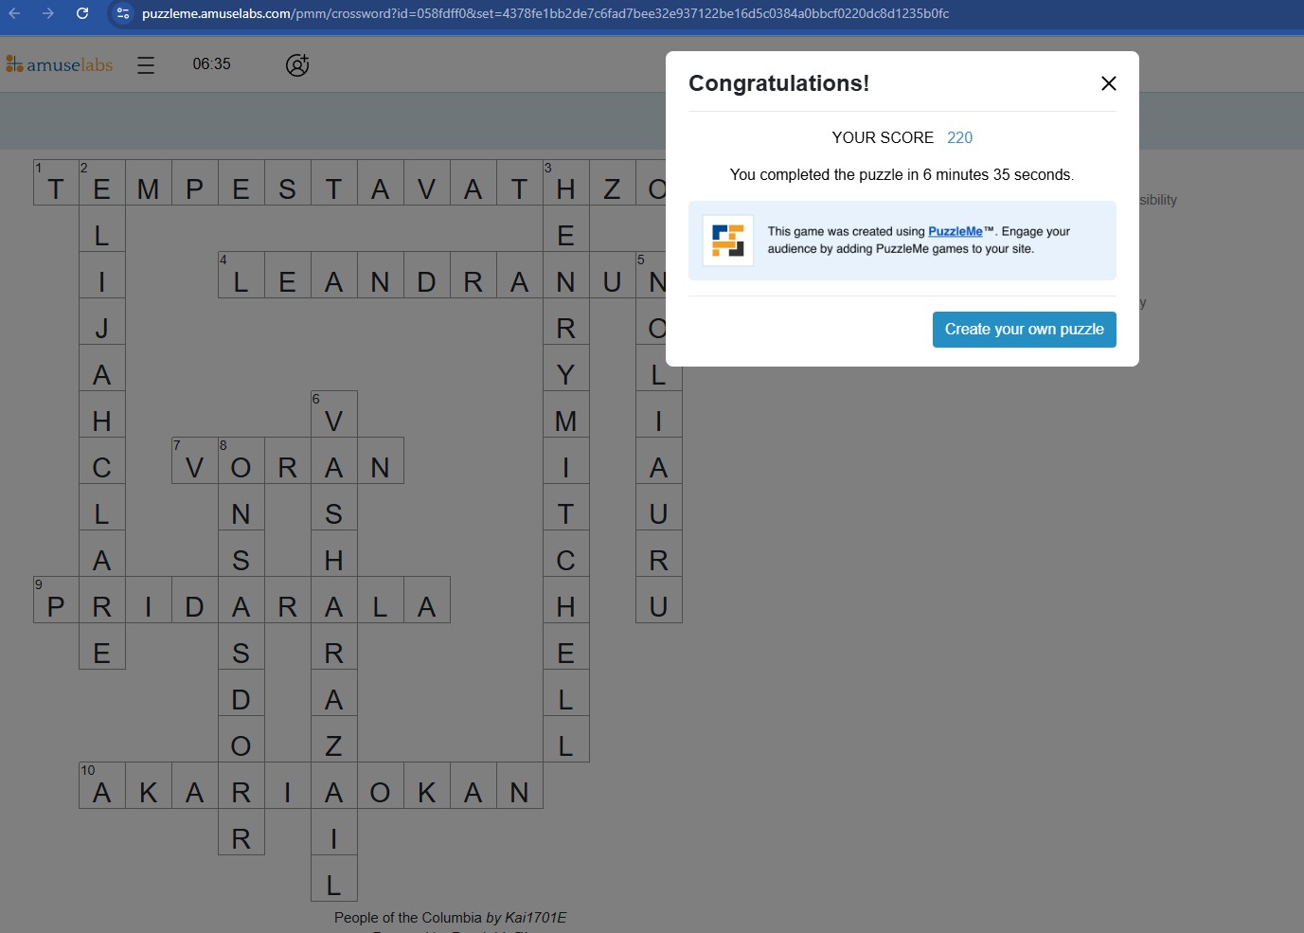The width and height of the screenshot is (1304, 933).
Task: Click the 06:35 timer display
Action: (212, 64)
